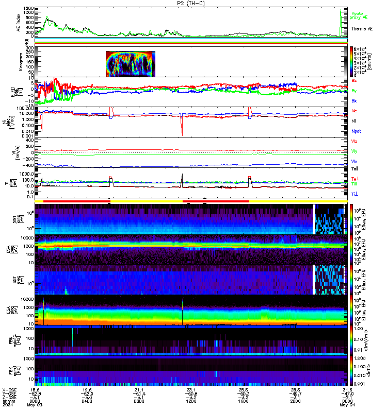Image resolution: width=387 pixels, height=412 pixels.
Task: Click the ESA electron spectrogram Eflux color bar
Action: pyautogui.click(x=351, y=310)
